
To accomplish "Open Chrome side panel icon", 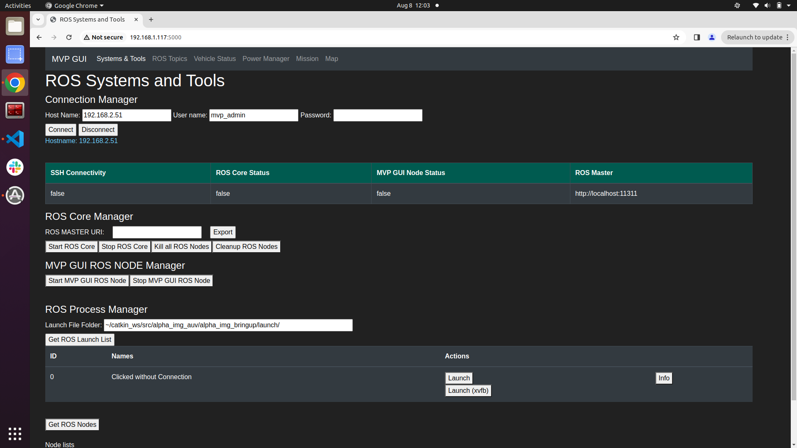I will (x=697, y=37).
